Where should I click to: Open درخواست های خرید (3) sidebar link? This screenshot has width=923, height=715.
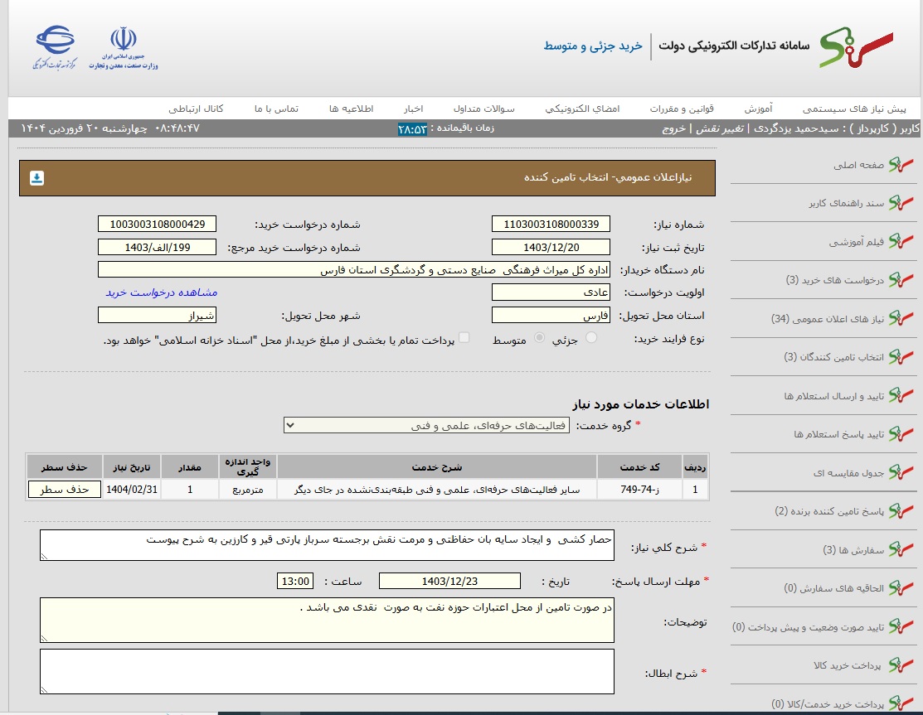(x=835, y=280)
